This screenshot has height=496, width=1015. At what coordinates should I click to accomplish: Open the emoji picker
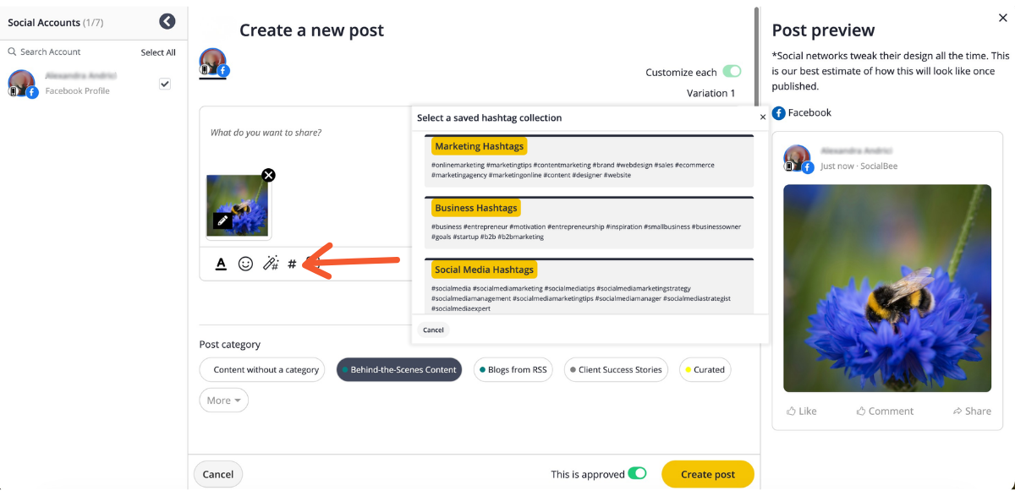(245, 264)
